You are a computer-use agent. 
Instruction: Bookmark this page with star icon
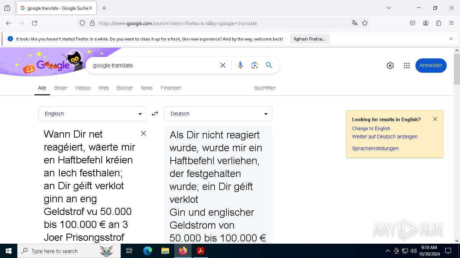point(365,23)
